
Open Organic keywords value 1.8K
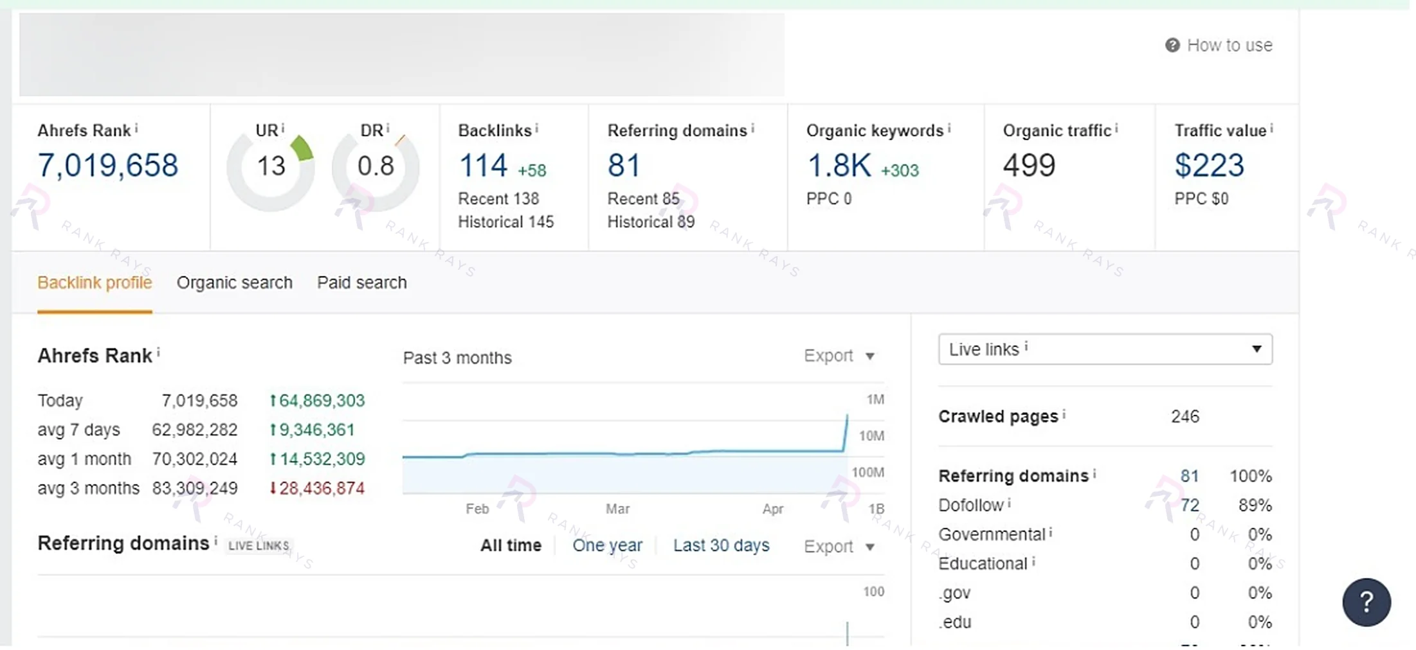[839, 166]
